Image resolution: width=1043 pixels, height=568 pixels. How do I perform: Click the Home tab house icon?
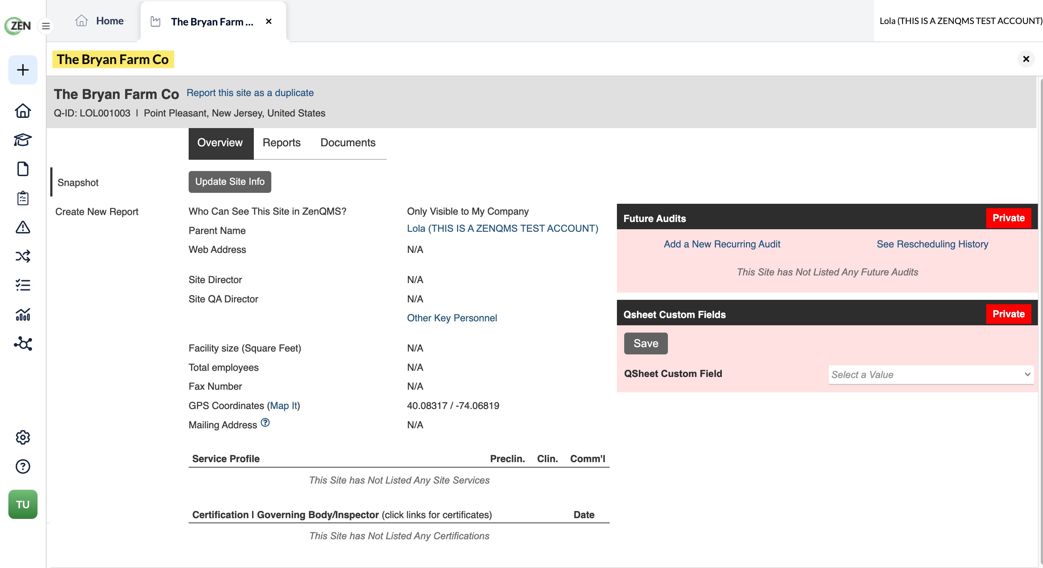point(81,21)
